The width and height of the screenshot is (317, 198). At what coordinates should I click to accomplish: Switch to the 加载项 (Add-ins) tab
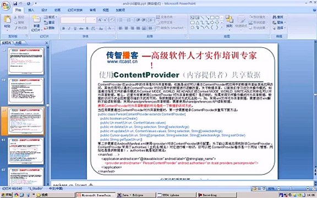tap(121, 10)
